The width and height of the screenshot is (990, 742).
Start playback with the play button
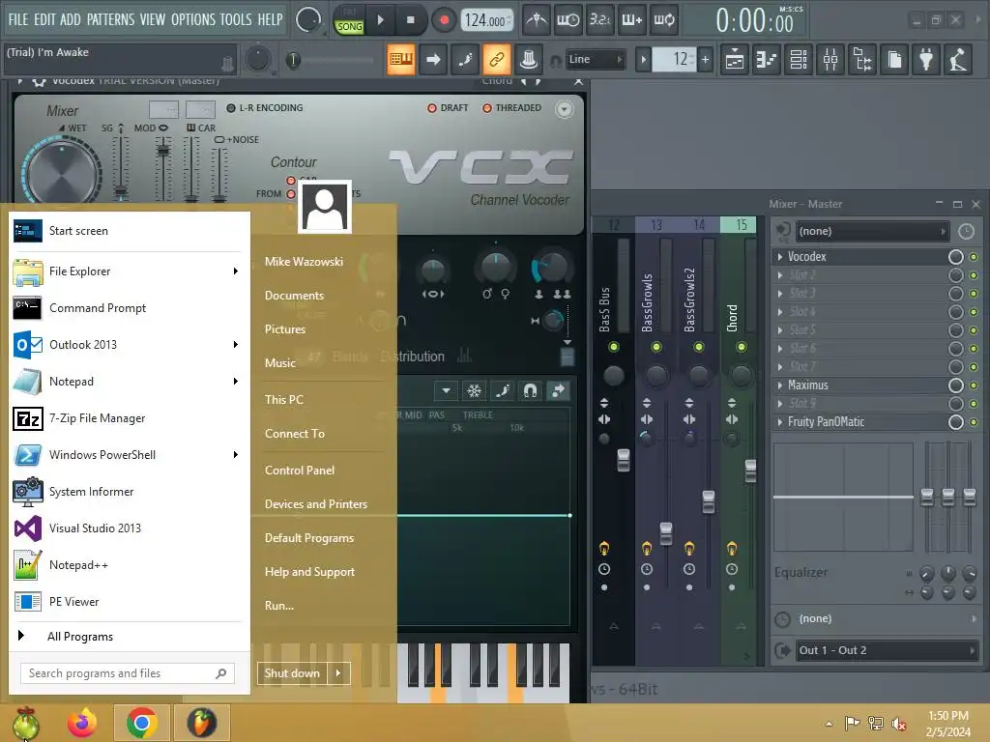click(380, 20)
